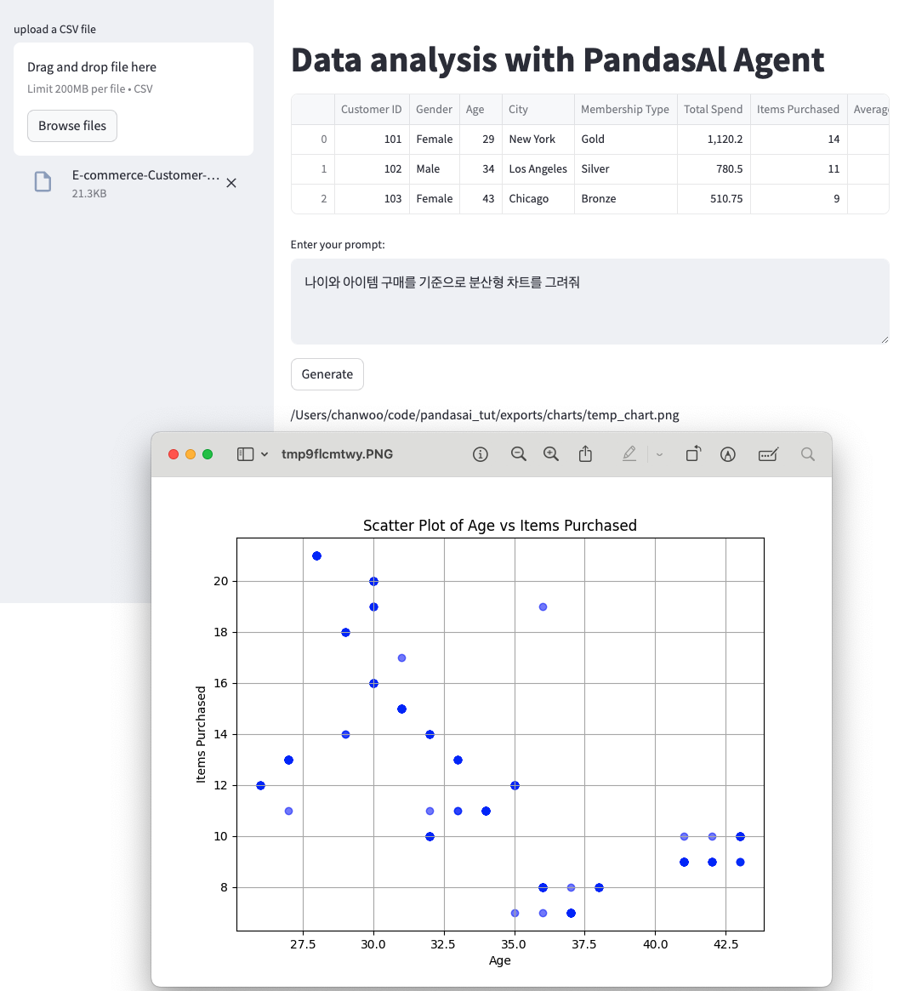The image size is (899, 991).
Task: Close the Preview window with red button
Action: [174, 454]
